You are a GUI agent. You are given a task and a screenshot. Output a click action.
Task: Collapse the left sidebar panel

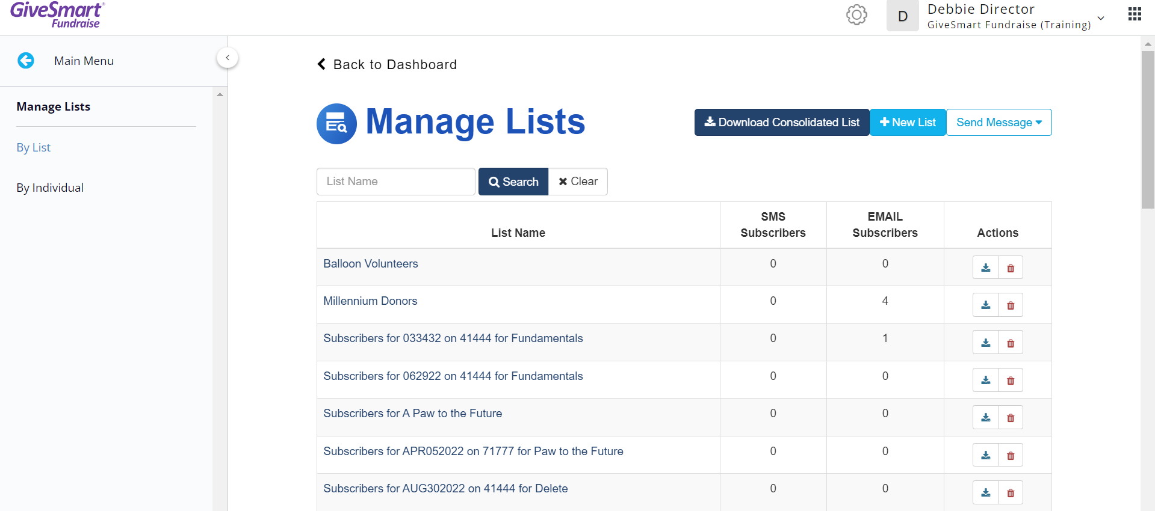tap(228, 58)
